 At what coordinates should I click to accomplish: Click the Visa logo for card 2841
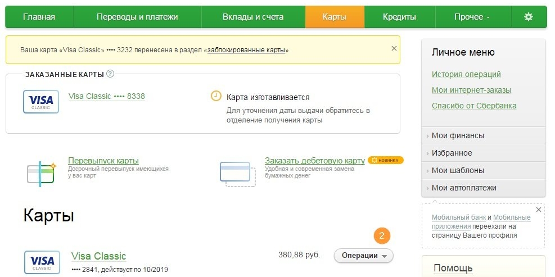point(42,262)
